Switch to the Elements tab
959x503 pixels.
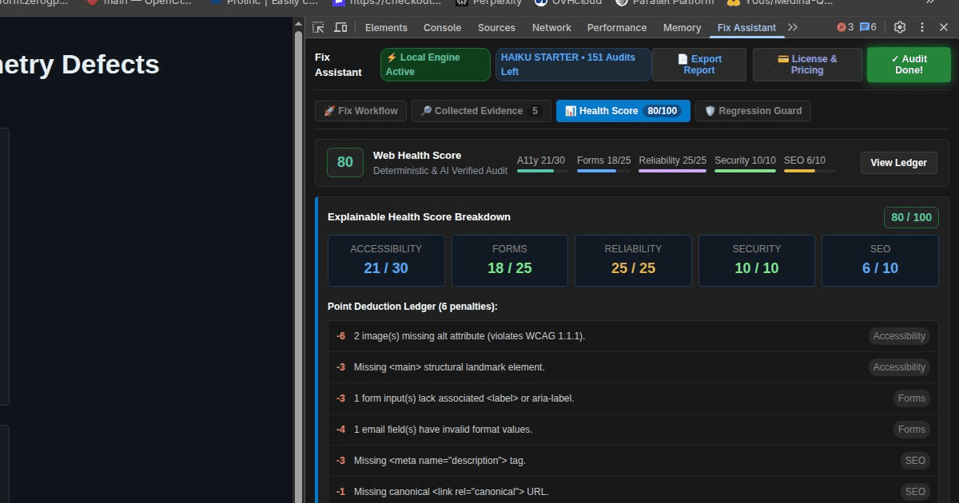coord(386,27)
